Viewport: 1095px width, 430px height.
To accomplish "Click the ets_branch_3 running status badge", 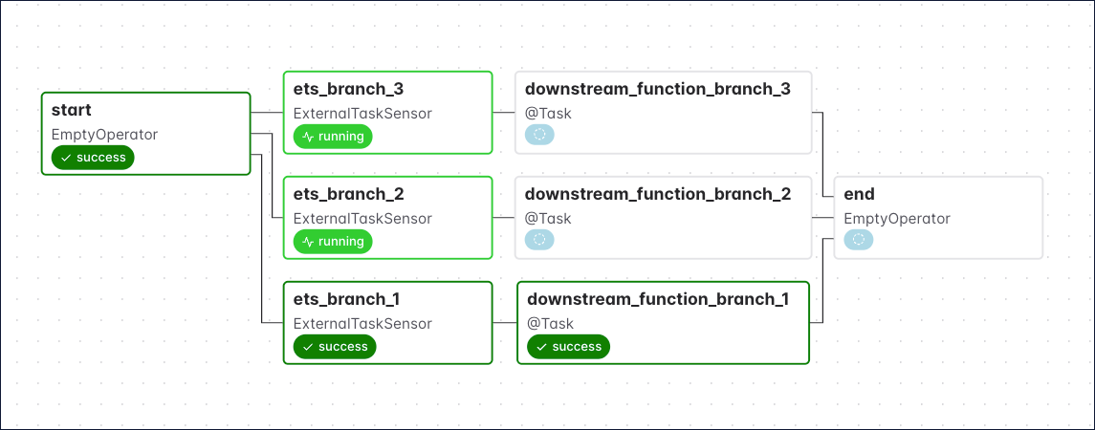I will pyautogui.click(x=333, y=137).
